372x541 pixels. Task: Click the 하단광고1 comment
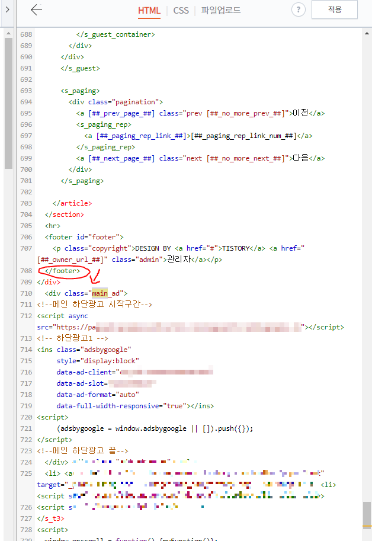[72, 338]
